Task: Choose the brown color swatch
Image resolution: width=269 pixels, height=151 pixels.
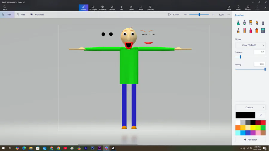Action: (263, 133)
